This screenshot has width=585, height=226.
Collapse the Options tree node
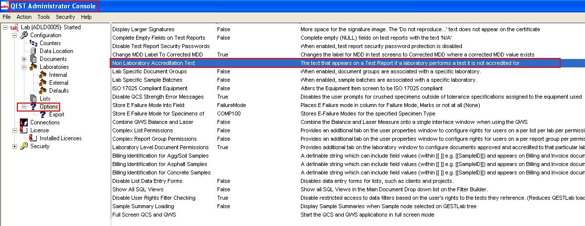24,107
